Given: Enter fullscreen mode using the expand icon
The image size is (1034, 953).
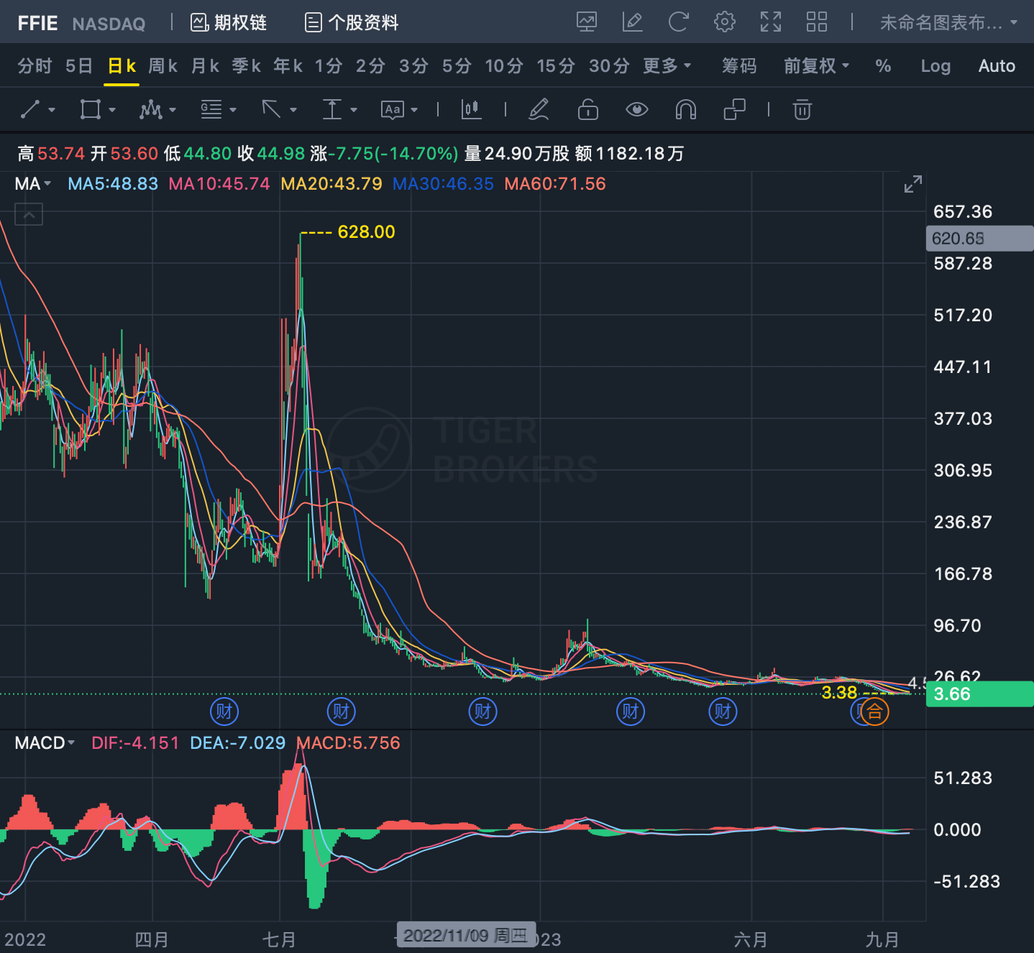Looking at the screenshot, I should click(x=771, y=22).
